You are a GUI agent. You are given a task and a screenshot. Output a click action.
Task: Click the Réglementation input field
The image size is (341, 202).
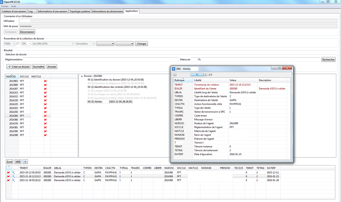click(101, 60)
